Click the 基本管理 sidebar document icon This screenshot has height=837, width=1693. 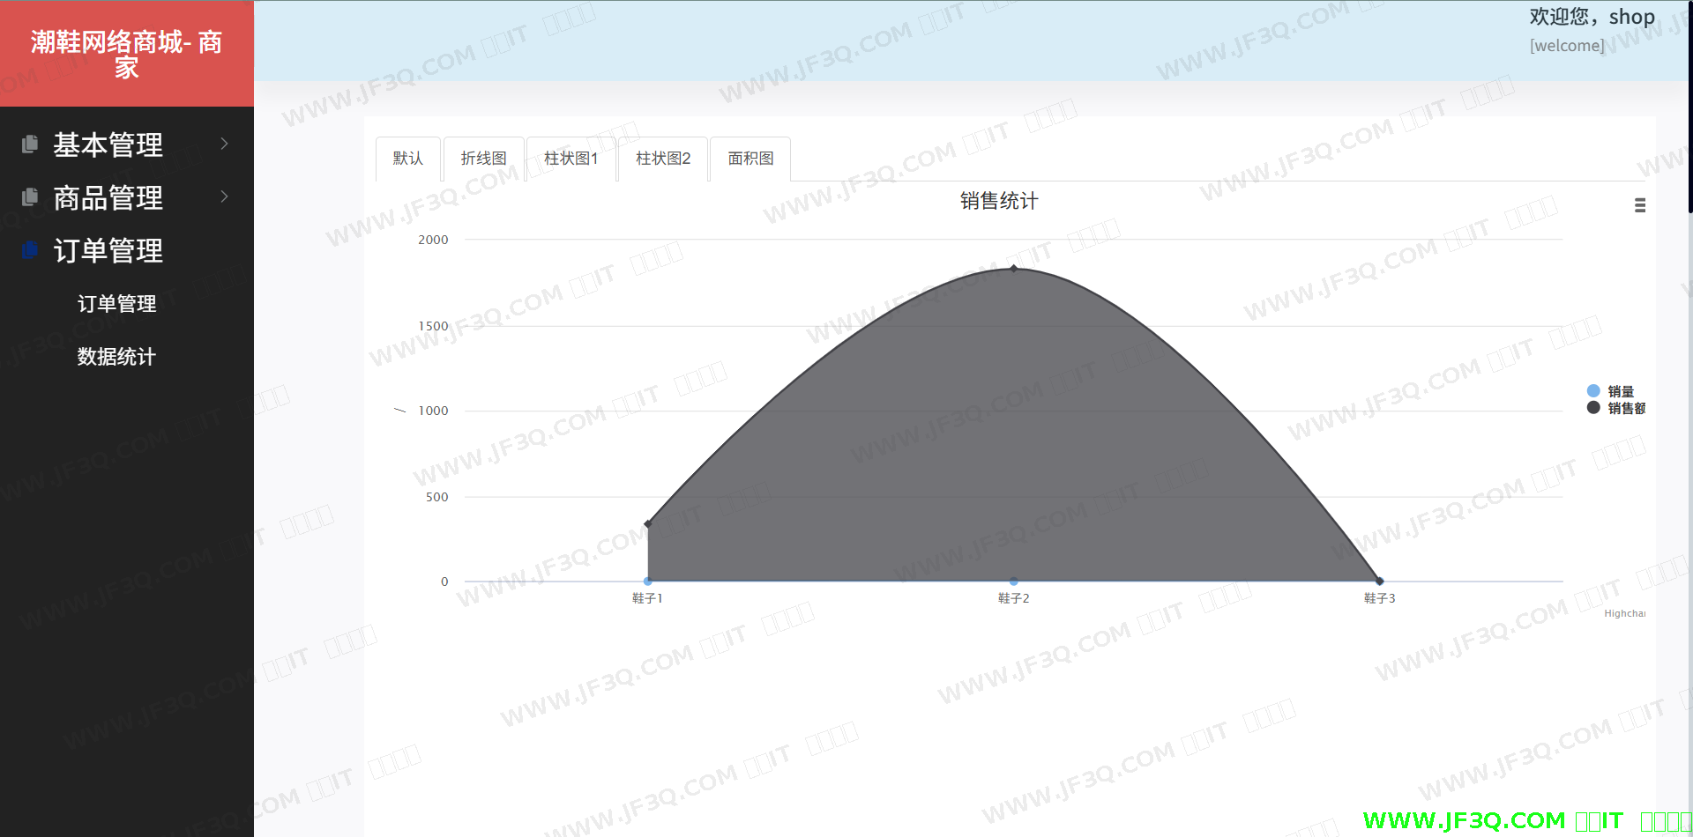(30, 144)
